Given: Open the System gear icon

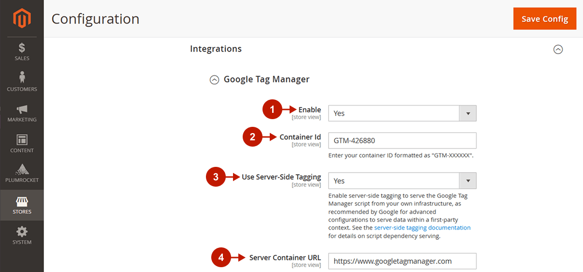Looking at the screenshot, I should (x=22, y=231).
